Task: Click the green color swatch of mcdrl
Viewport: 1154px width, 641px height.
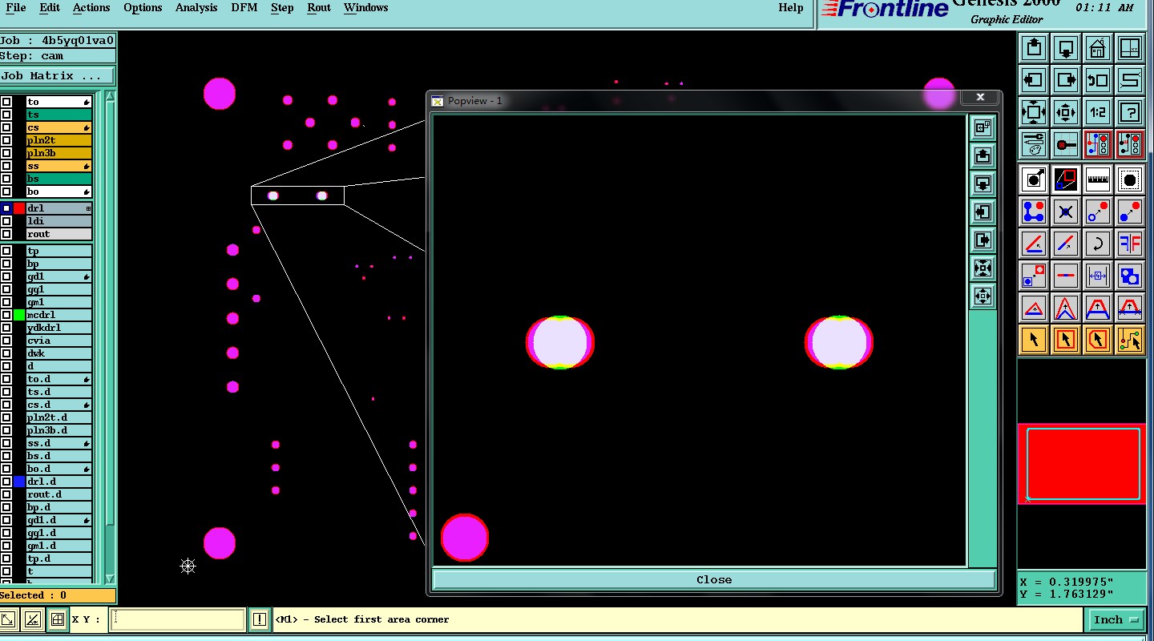Action: [x=19, y=315]
